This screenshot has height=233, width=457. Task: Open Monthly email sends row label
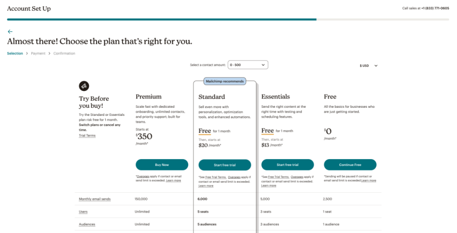95,199
